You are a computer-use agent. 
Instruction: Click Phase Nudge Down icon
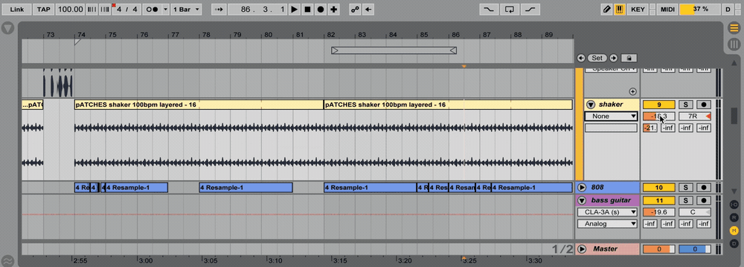pos(92,9)
